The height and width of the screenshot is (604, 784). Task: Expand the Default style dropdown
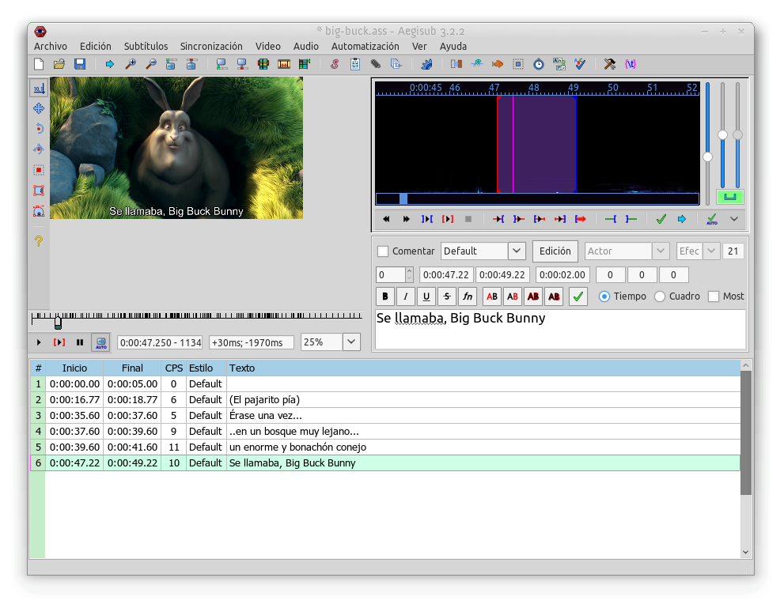click(x=517, y=251)
